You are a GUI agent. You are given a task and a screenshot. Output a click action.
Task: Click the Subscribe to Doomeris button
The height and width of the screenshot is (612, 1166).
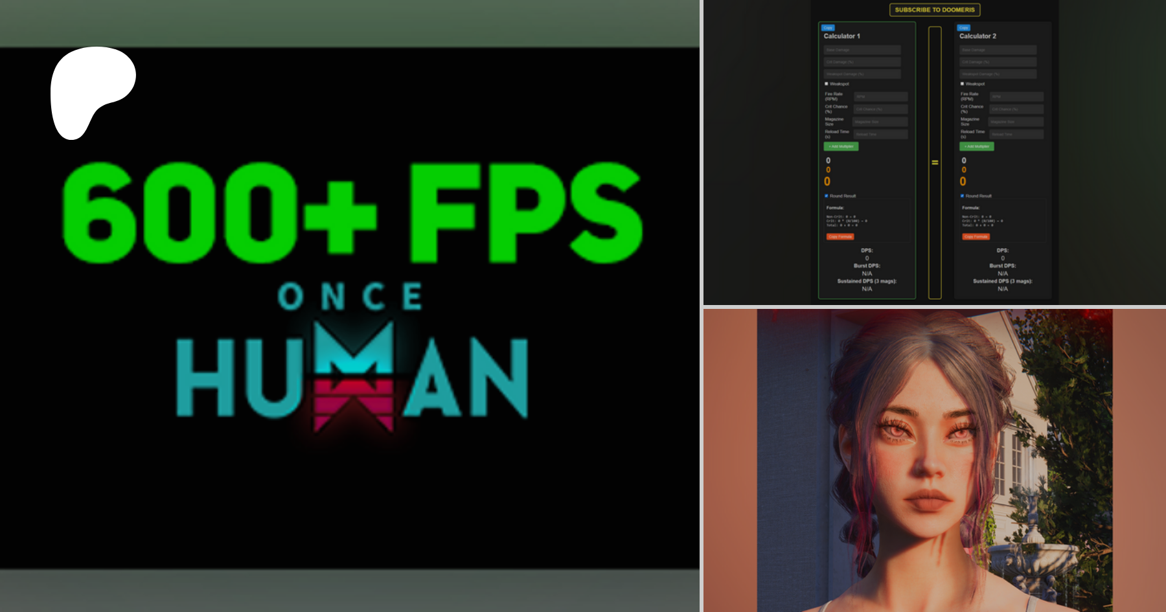[934, 10]
